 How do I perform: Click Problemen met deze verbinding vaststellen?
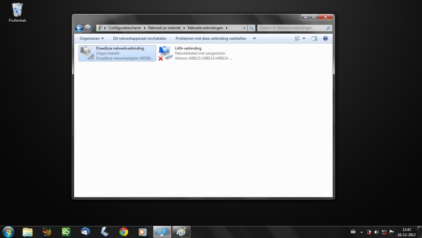tap(211, 39)
